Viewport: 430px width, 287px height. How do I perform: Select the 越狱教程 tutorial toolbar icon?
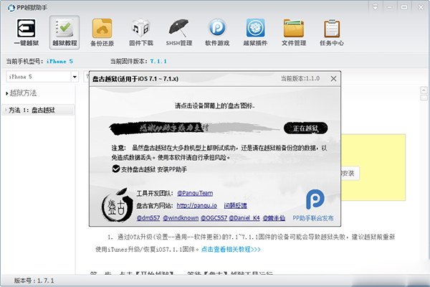coord(64,33)
